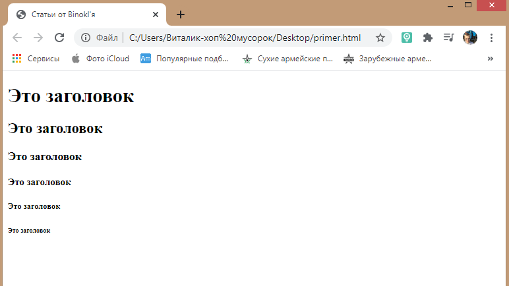Image resolution: width=509 pixels, height=286 pixels.
Task: Click the smallest Это заголовок heading
Action: tap(29, 231)
